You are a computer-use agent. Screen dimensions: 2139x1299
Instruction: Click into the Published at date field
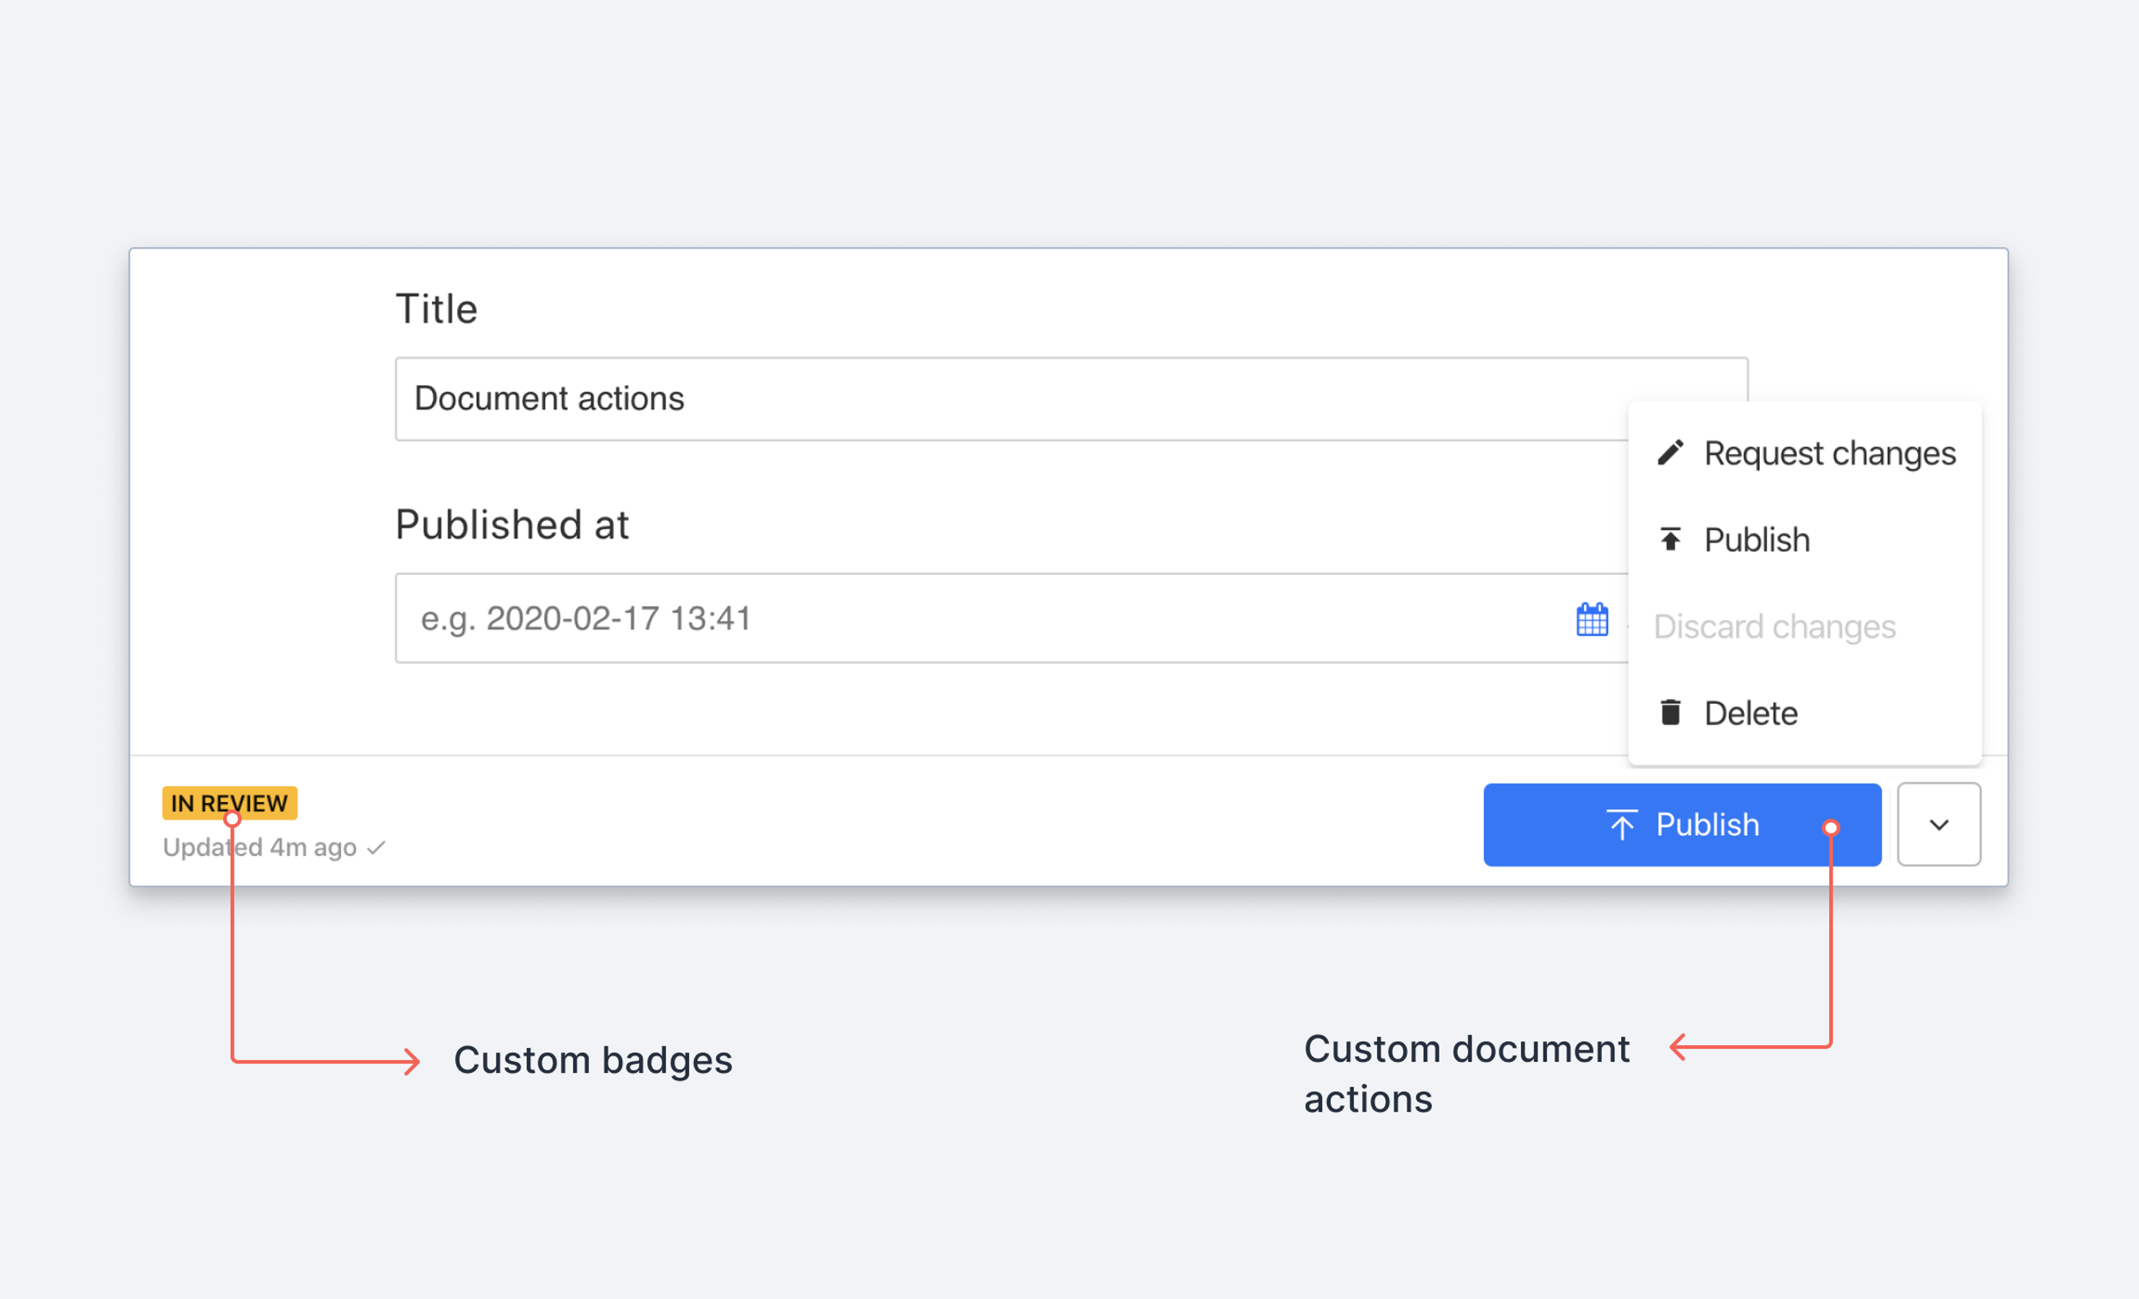coord(955,619)
